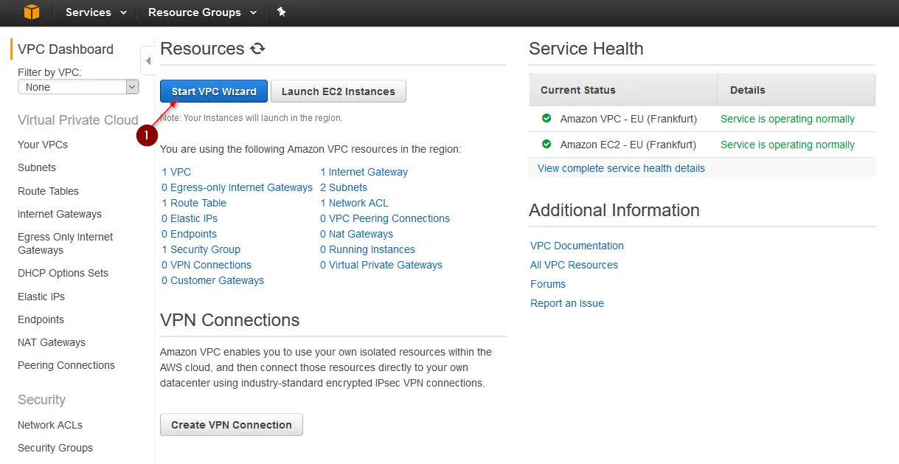Click the Amazon EC2 - EU (Frankfurt) row text
This screenshot has width=899, height=464.
click(628, 145)
